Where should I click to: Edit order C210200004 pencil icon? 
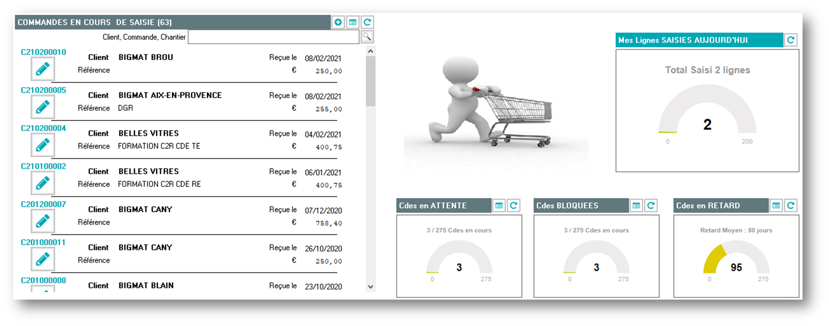pyautogui.click(x=43, y=145)
